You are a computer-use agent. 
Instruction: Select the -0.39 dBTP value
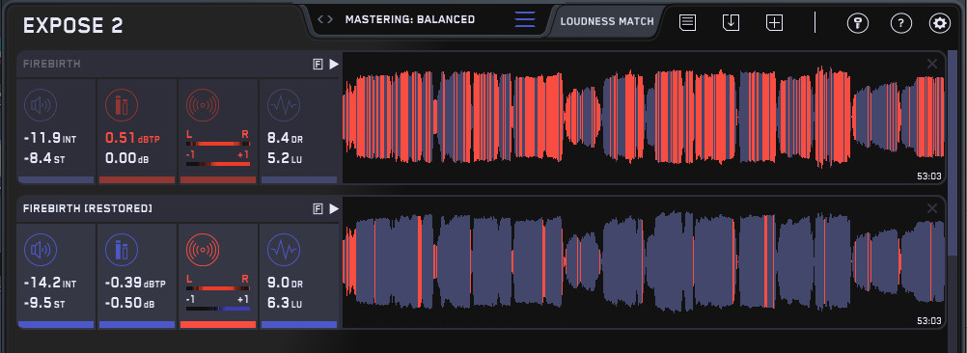pyautogui.click(x=135, y=284)
